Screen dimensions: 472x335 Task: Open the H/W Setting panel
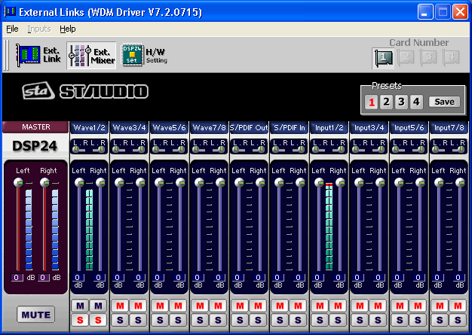pyautogui.click(x=144, y=55)
